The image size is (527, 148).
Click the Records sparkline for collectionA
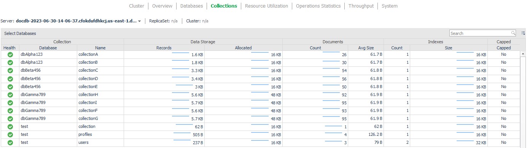[181, 53]
